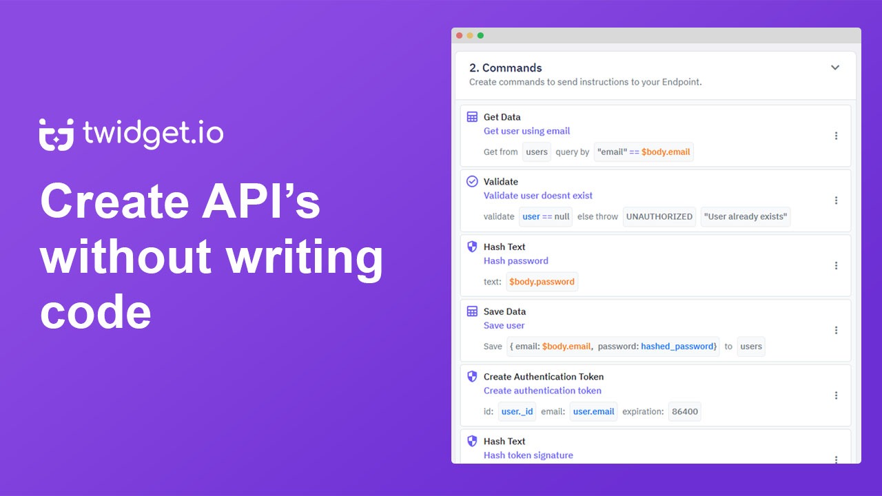This screenshot has height=496, width=882.
Task: Click the Save Data grid icon
Action: 473,311
